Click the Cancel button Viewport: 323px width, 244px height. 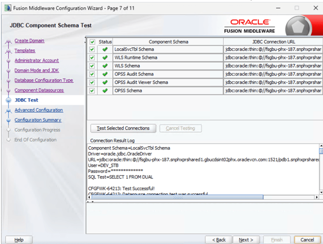(x=307, y=240)
